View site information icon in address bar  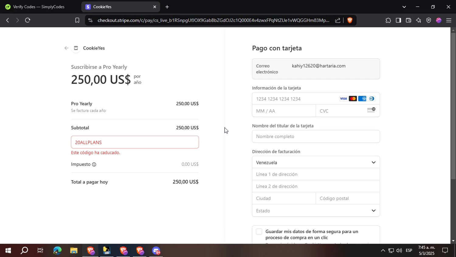click(x=90, y=20)
